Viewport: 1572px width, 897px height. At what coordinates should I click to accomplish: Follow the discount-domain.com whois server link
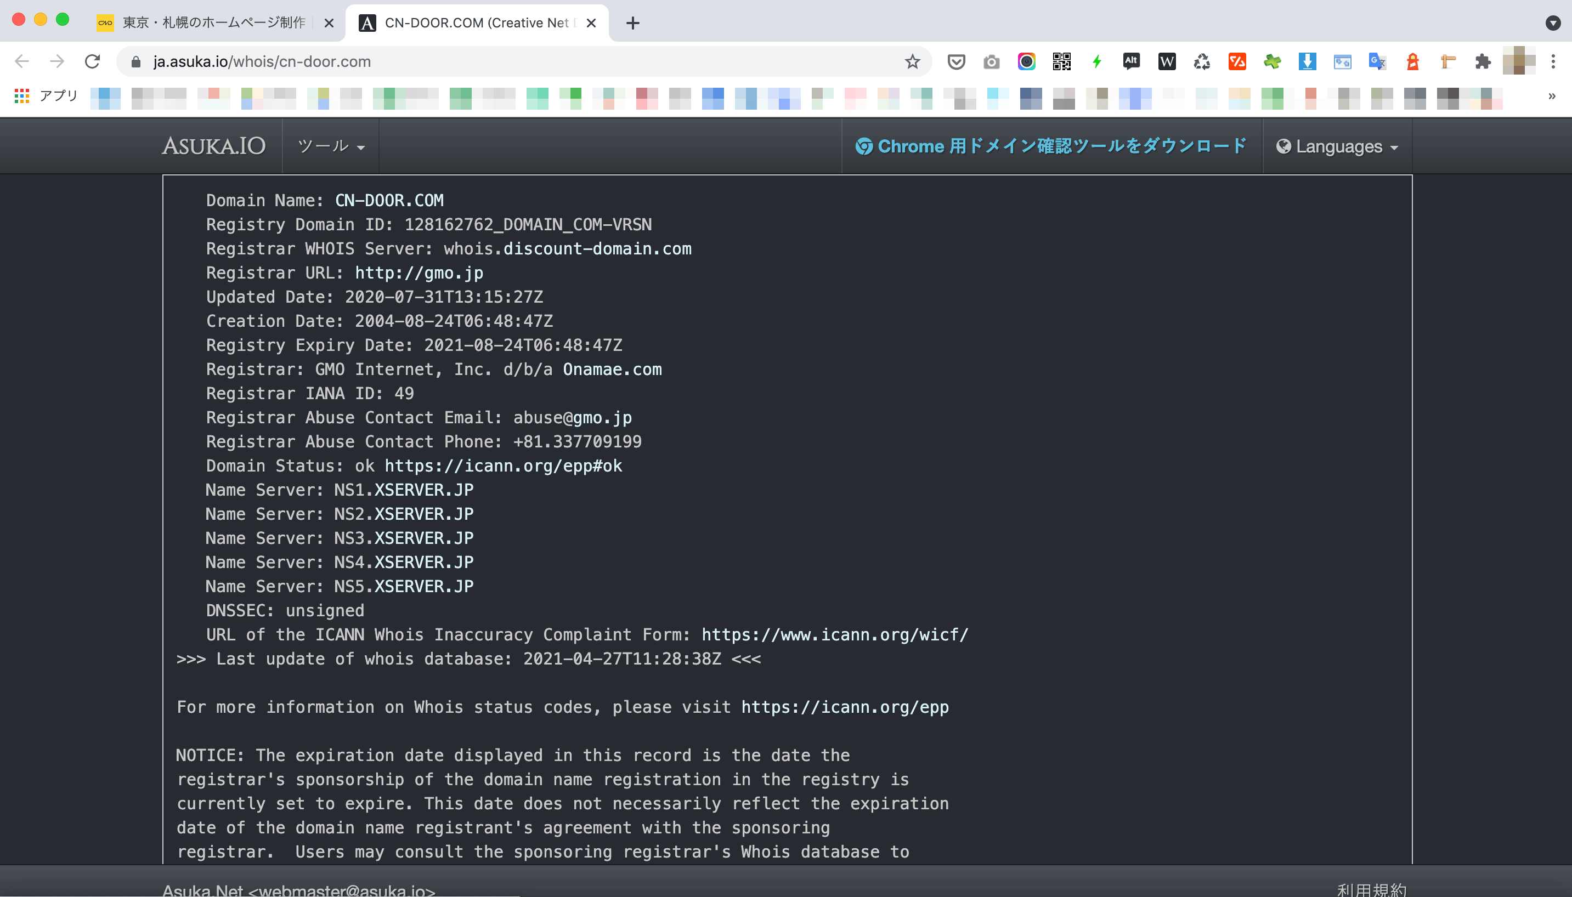click(x=597, y=249)
